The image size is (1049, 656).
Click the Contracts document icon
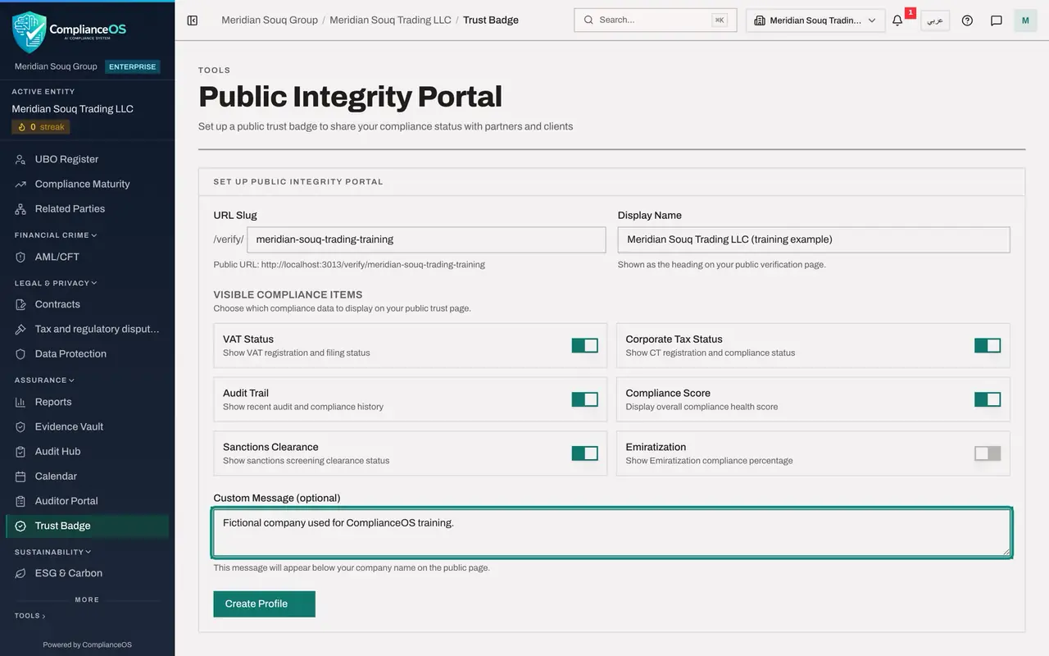pyautogui.click(x=20, y=305)
